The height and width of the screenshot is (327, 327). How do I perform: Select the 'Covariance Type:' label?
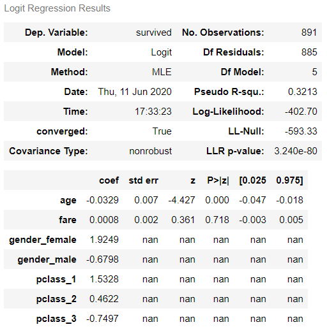(x=49, y=151)
